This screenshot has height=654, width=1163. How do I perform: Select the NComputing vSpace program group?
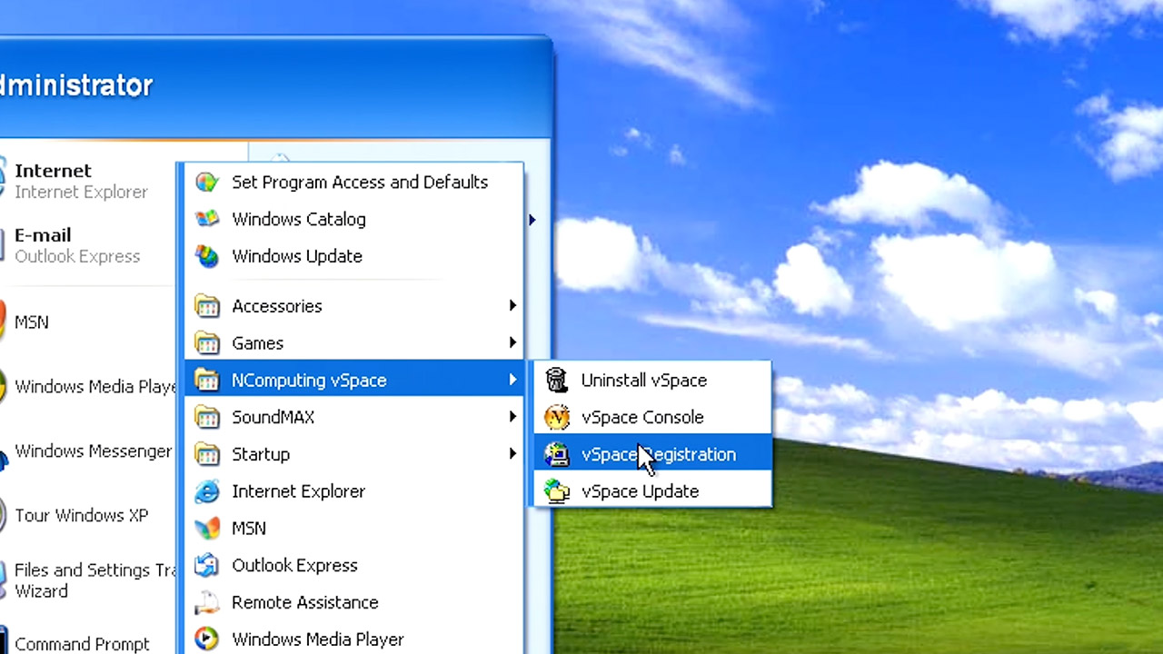tap(354, 381)
